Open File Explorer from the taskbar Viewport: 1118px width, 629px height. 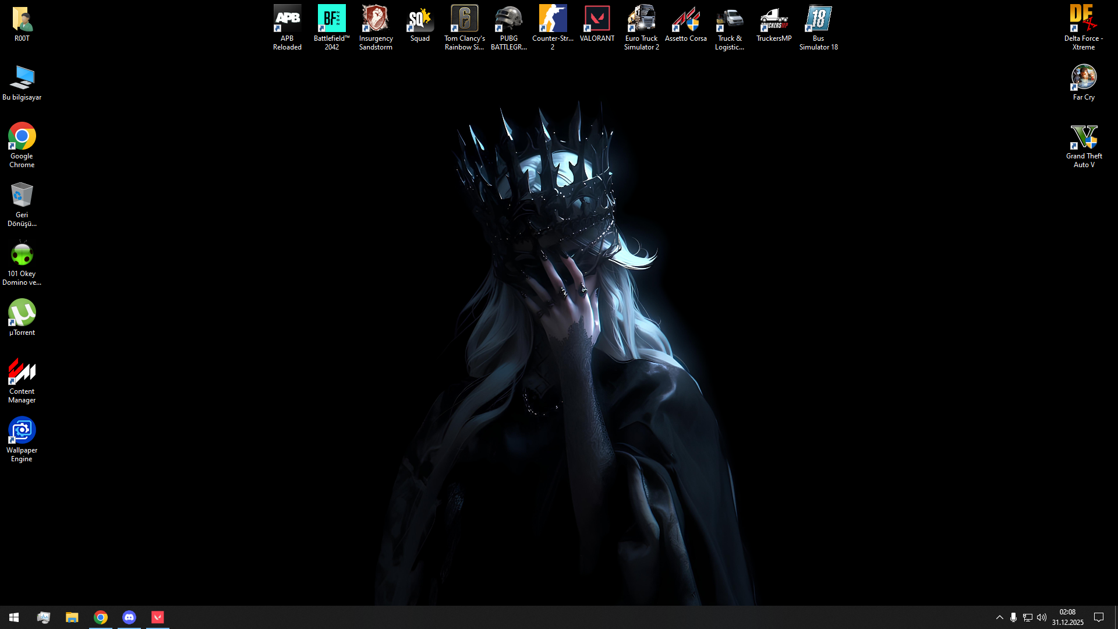click(72, 617)
